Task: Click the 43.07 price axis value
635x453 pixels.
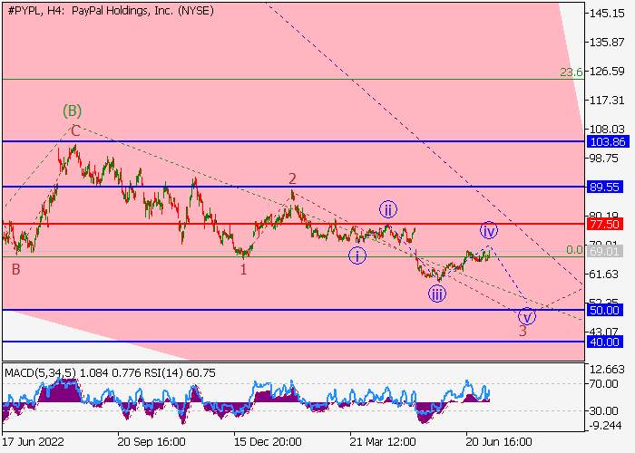Action: pyautogui.click(x=604, y=333)
